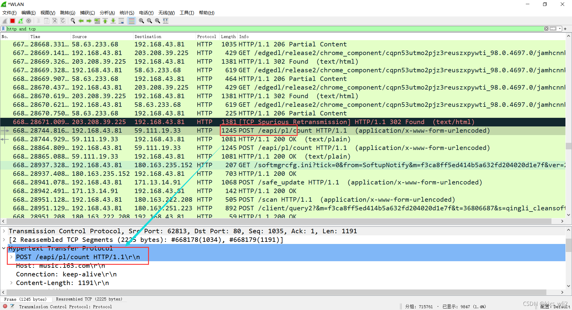Reset packet text to normal size

point(158,21)
